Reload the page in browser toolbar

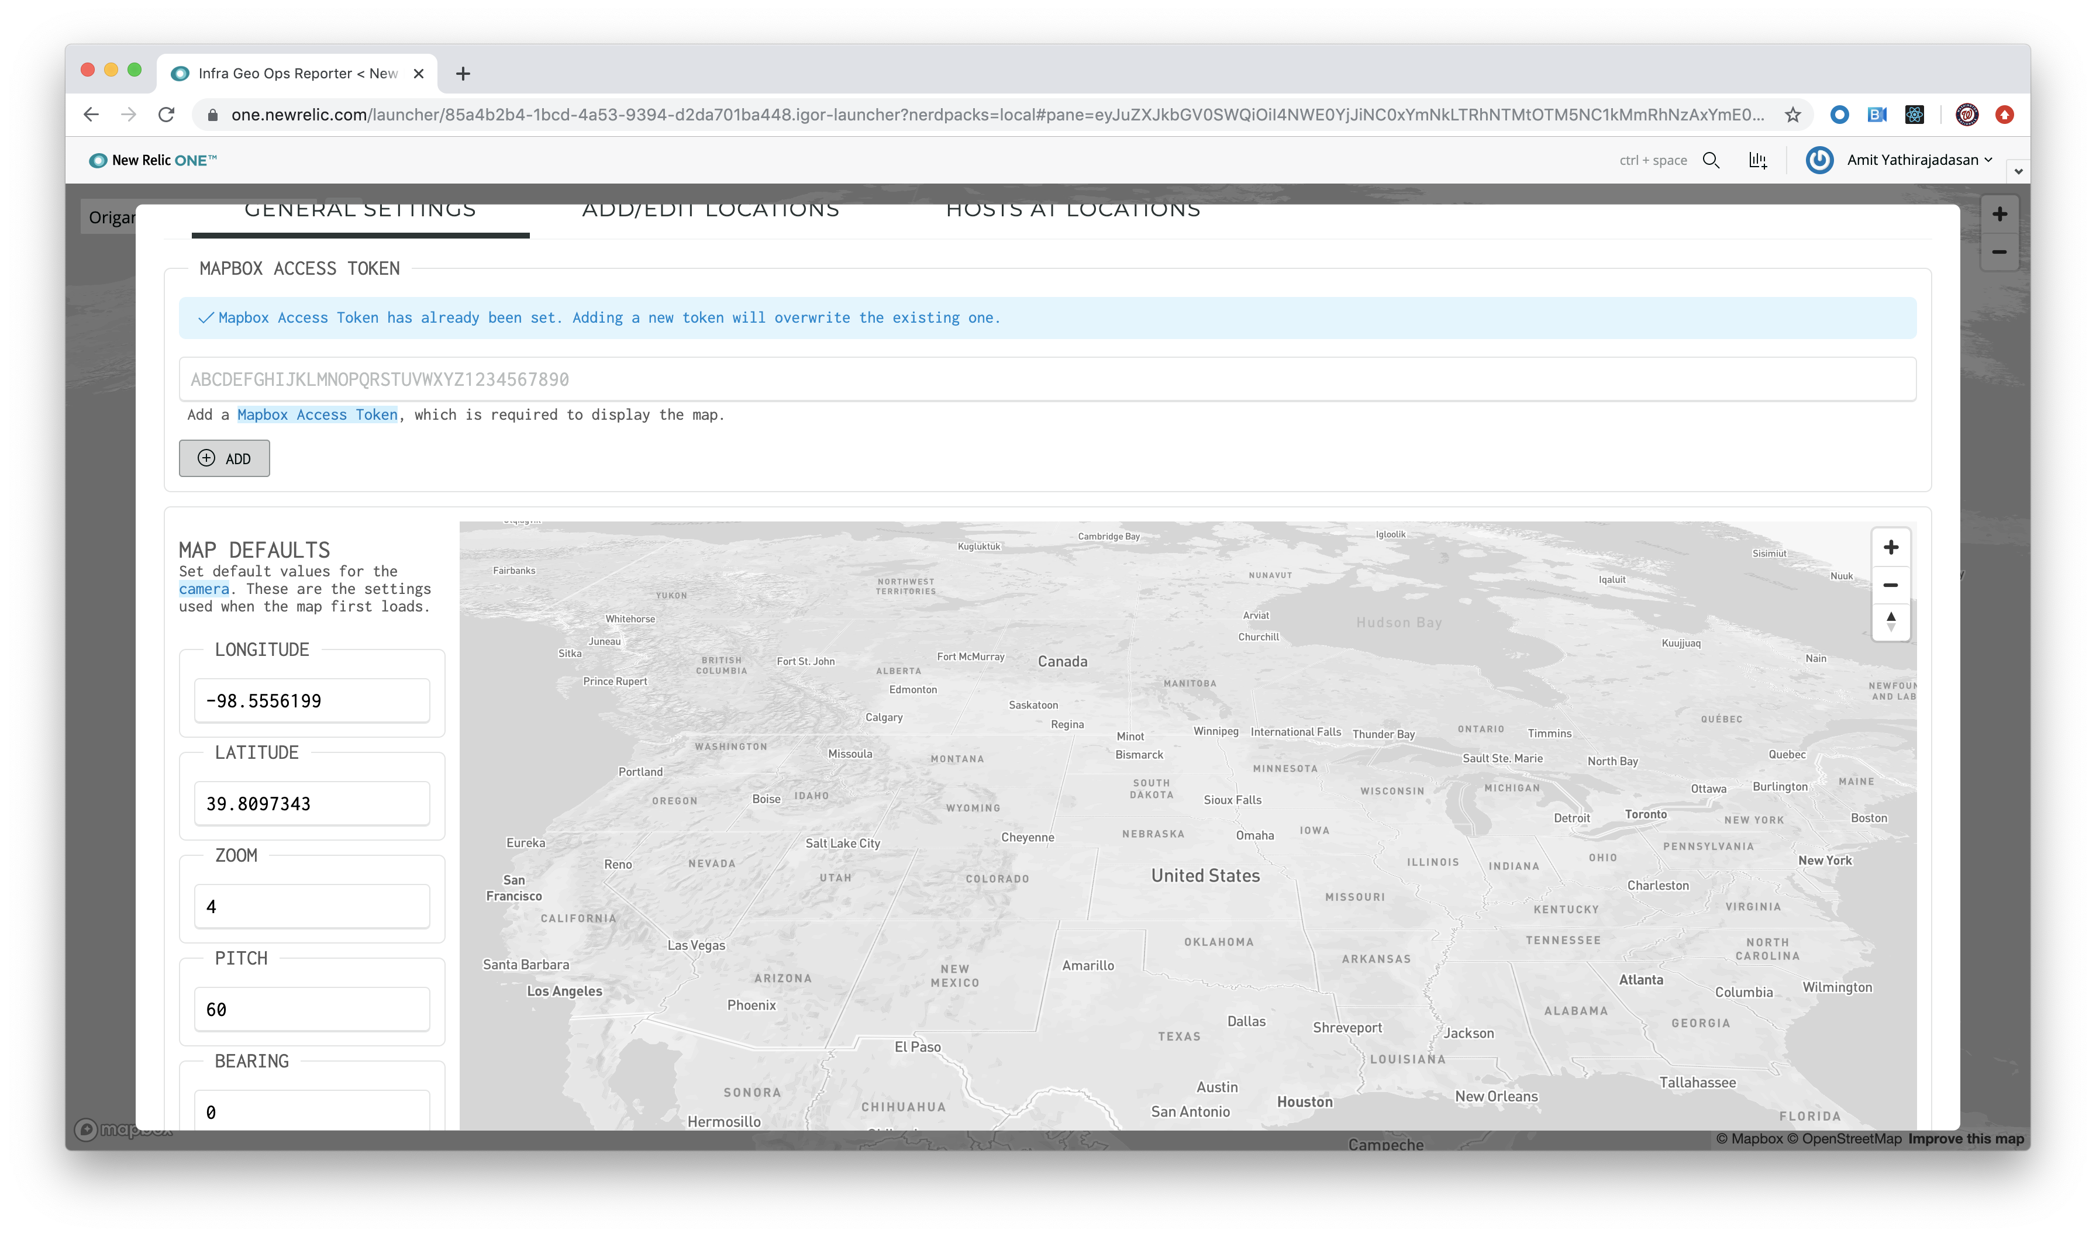(167, 115)
